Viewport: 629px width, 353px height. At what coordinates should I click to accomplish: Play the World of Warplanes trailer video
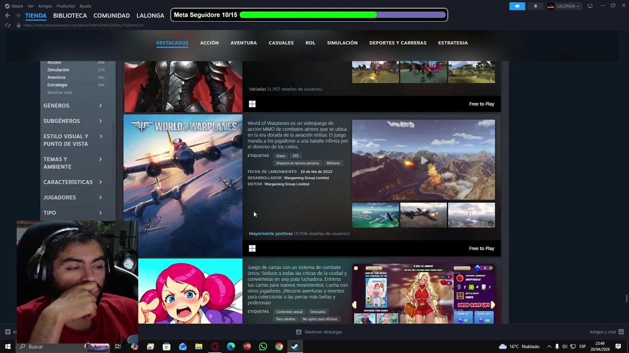424,160
